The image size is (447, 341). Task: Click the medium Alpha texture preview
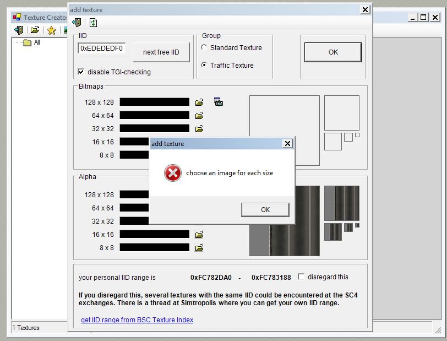[342, 203]
